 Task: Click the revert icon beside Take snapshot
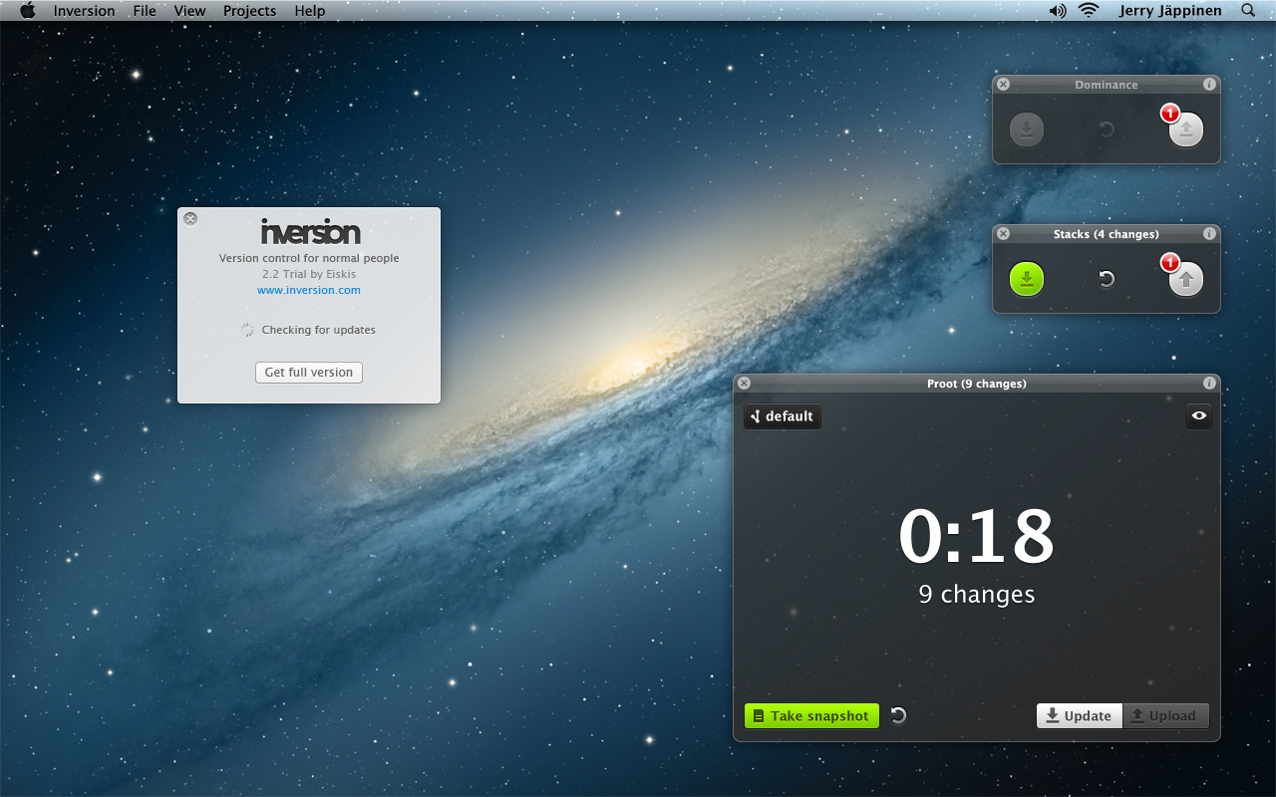pyautogui.click(x=898, y=715)
